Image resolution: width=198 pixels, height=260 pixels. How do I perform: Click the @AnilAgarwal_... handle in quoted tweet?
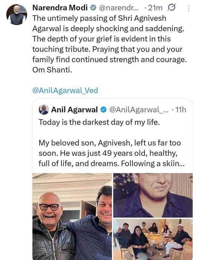pyautogui.click(x=139, y=110)
